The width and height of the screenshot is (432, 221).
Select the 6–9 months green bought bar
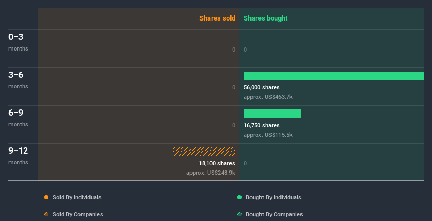(x=272, y=114)
